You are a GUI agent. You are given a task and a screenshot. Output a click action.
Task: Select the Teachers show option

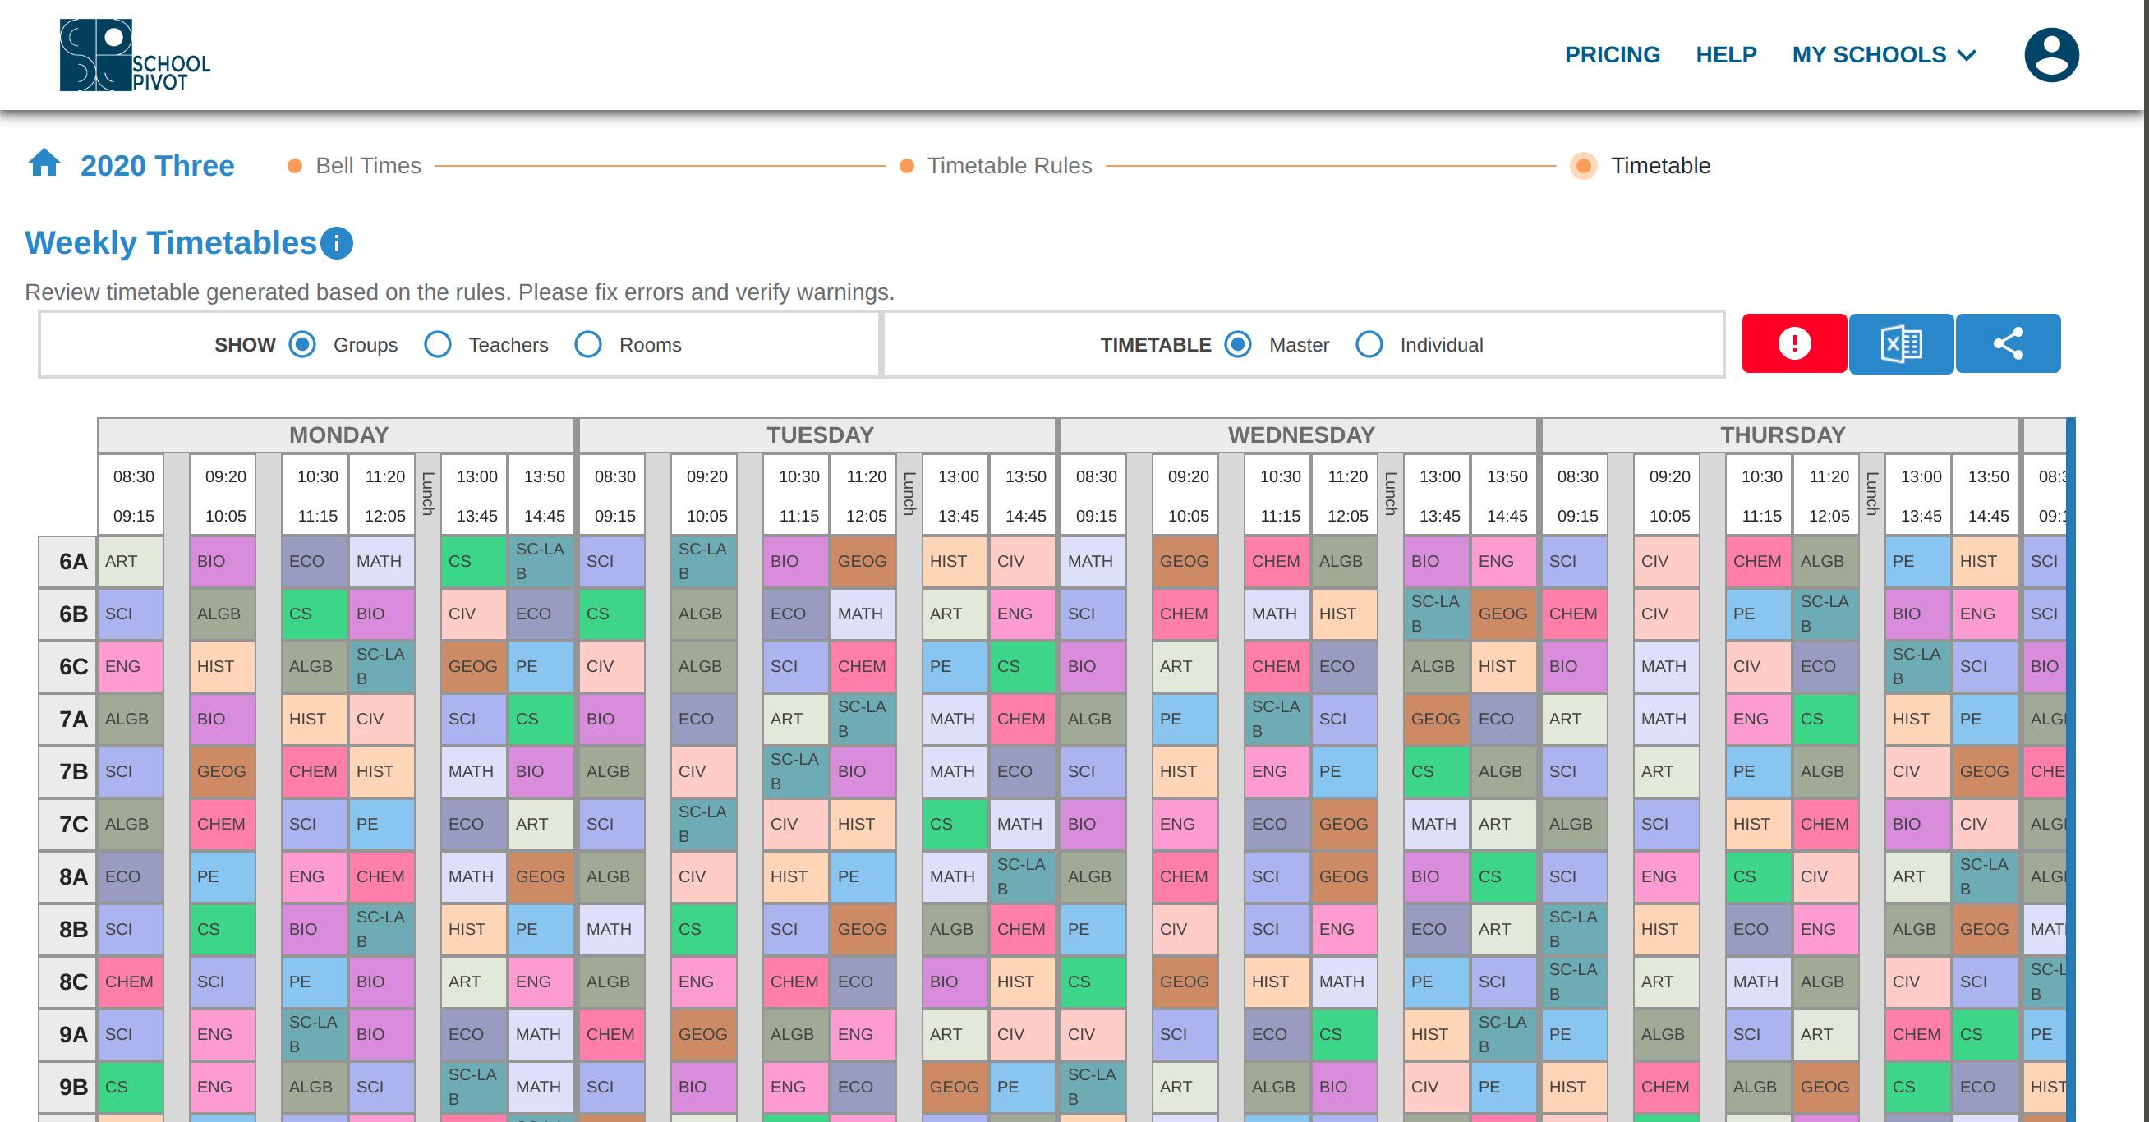click(438, 344)
